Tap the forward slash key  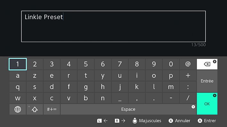click(188, 98)
